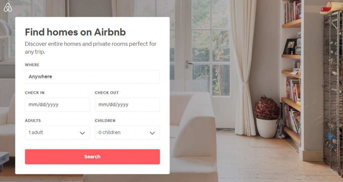Click the bookshelf in the background image
343x182 pixels.
tap(291, 67)
